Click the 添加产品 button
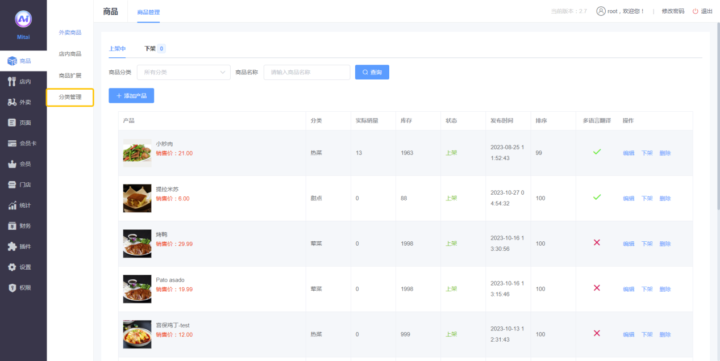The width and height of the screenshot is (720, 361). coord(131,96)
